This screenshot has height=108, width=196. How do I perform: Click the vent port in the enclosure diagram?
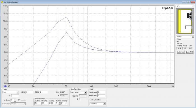188,27
